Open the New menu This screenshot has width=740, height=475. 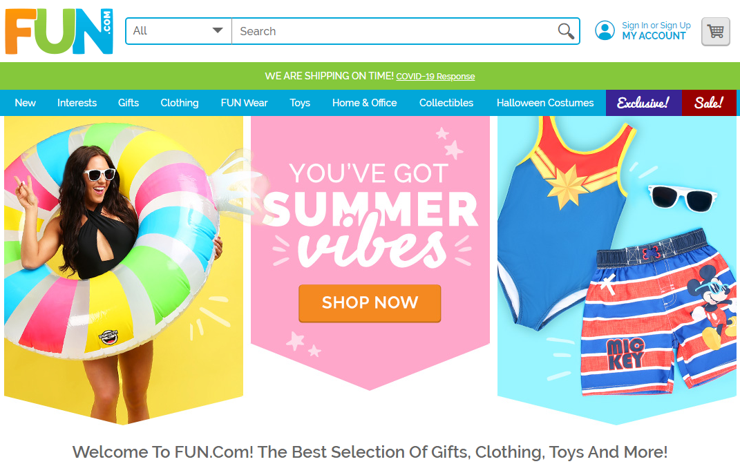coord(25,103)
